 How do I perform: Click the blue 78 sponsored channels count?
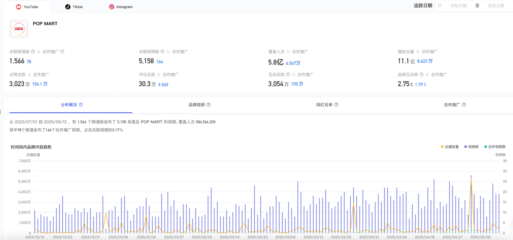(29, 62)
